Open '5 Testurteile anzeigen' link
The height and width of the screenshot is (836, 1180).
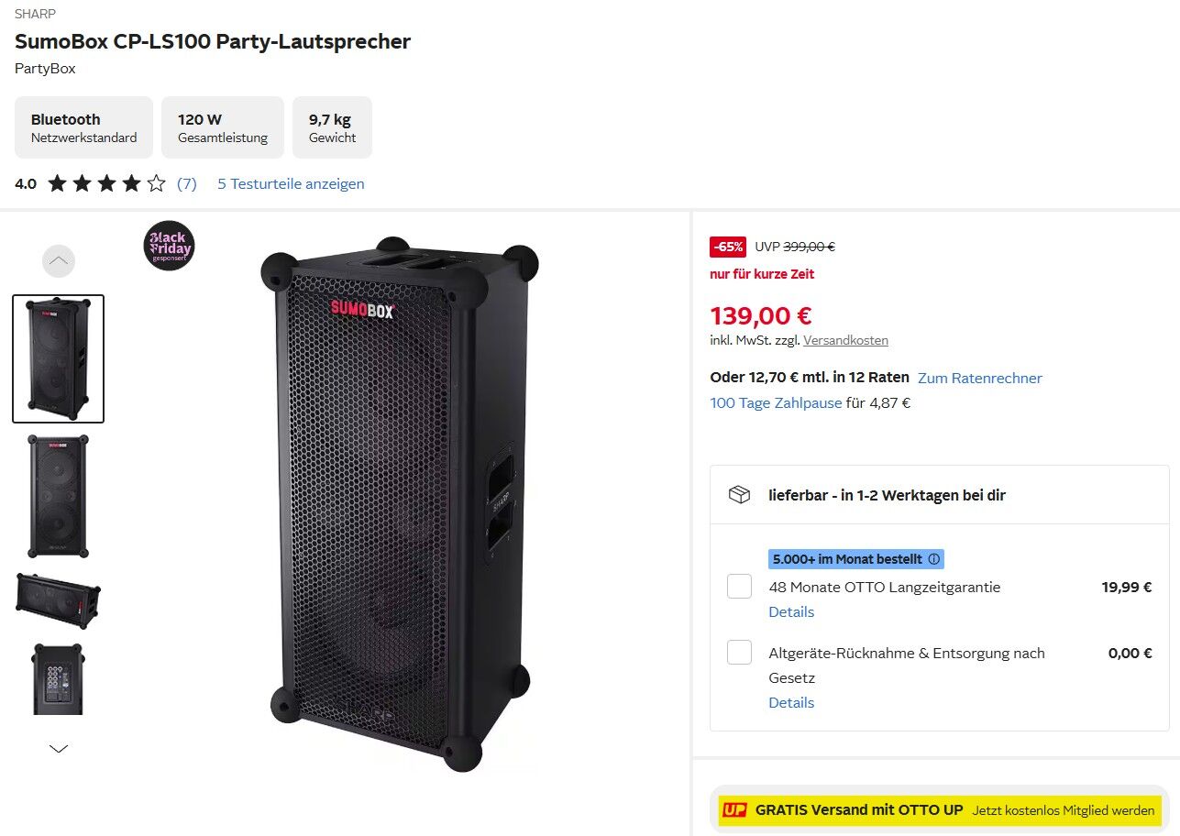tap(291, 183)
